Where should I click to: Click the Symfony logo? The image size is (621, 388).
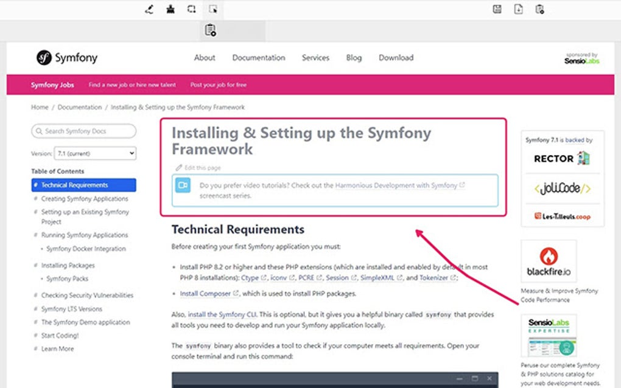(x=67, y=58)
